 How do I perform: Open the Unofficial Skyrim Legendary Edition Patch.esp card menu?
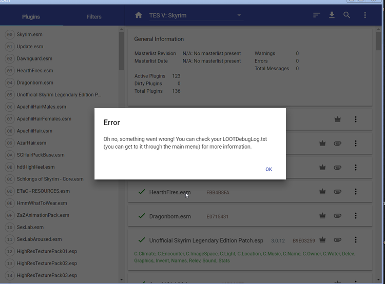(x=356, y=240)
